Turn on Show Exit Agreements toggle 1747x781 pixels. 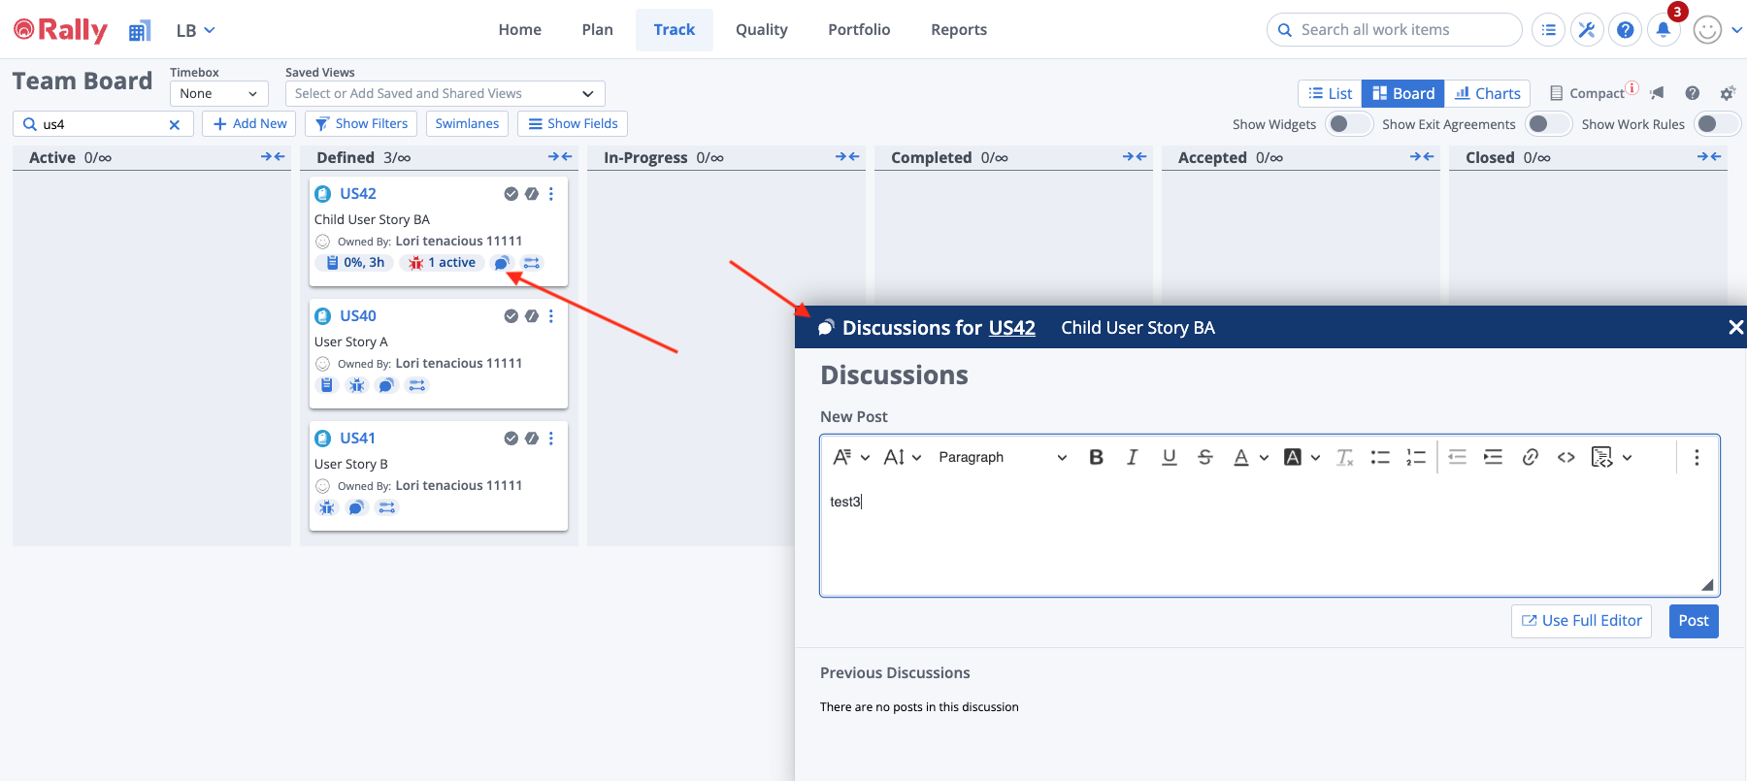[x=1547, y=124]
